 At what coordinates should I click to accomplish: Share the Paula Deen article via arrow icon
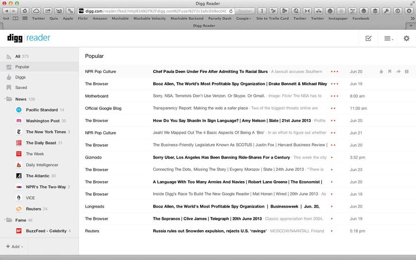click(398, 71)
